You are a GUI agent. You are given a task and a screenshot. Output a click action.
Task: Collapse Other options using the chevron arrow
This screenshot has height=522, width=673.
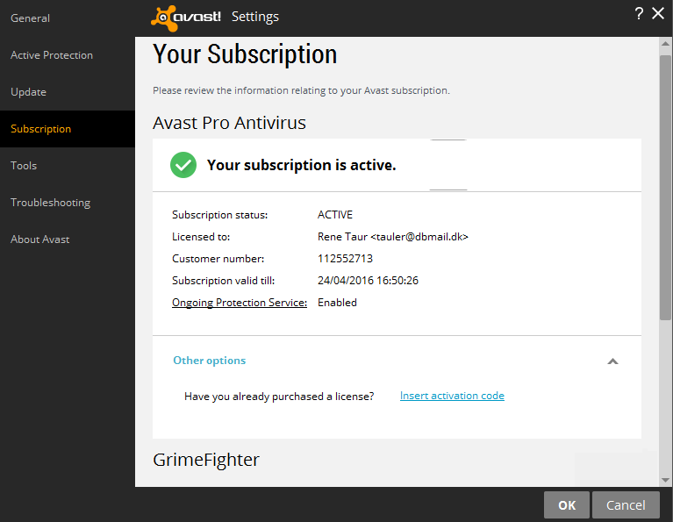tap(612, 361)
